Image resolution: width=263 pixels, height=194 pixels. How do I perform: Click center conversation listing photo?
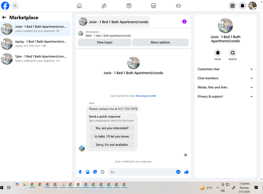point(133,63)
